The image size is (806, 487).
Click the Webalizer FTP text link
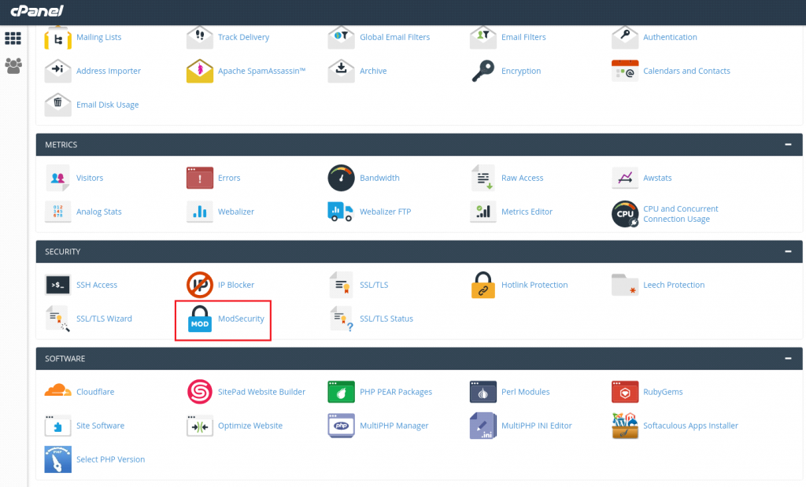386,212
